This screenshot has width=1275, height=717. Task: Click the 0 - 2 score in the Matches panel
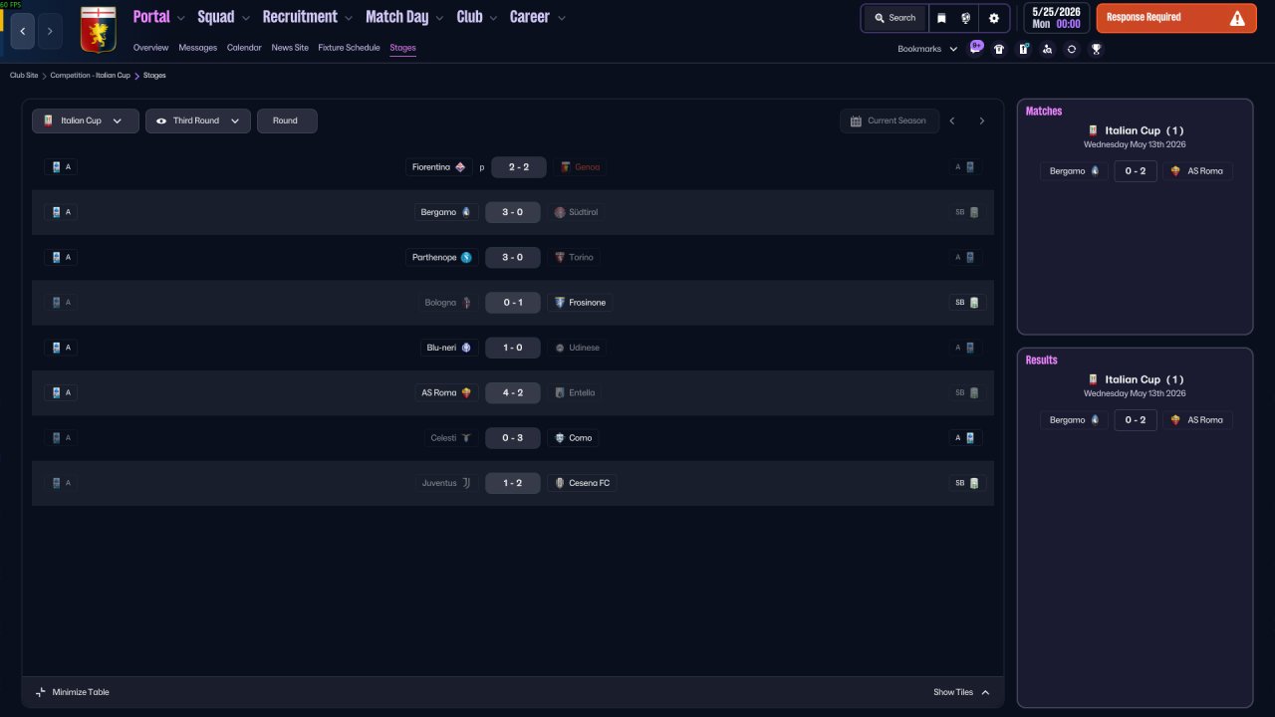click(1135, 171)
